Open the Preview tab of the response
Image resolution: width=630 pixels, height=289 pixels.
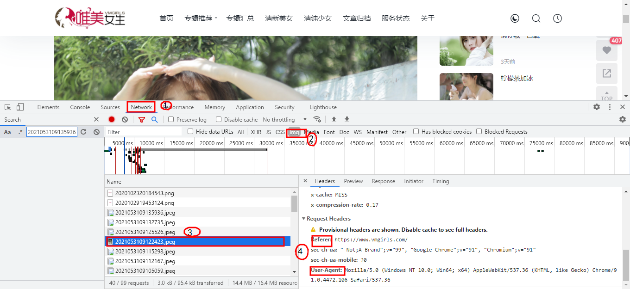[x=353, y=181]
